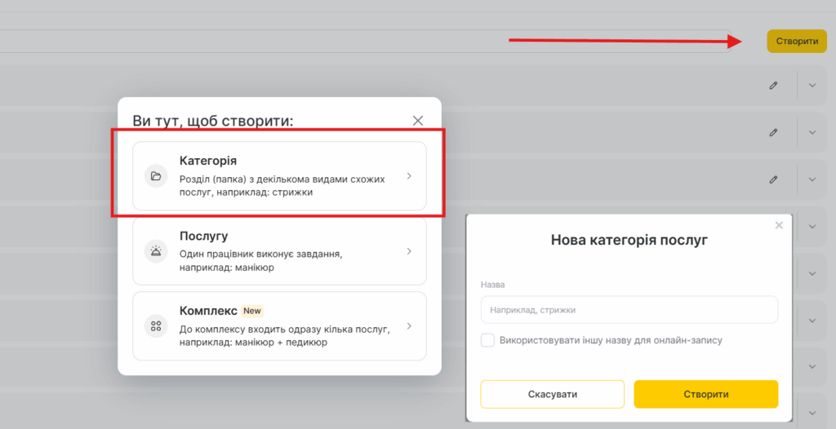
Task: Enable "Використовувати іншу назву для онлайн-запису" checkbox
Action: pyautogui.click(x=487, y=340)
